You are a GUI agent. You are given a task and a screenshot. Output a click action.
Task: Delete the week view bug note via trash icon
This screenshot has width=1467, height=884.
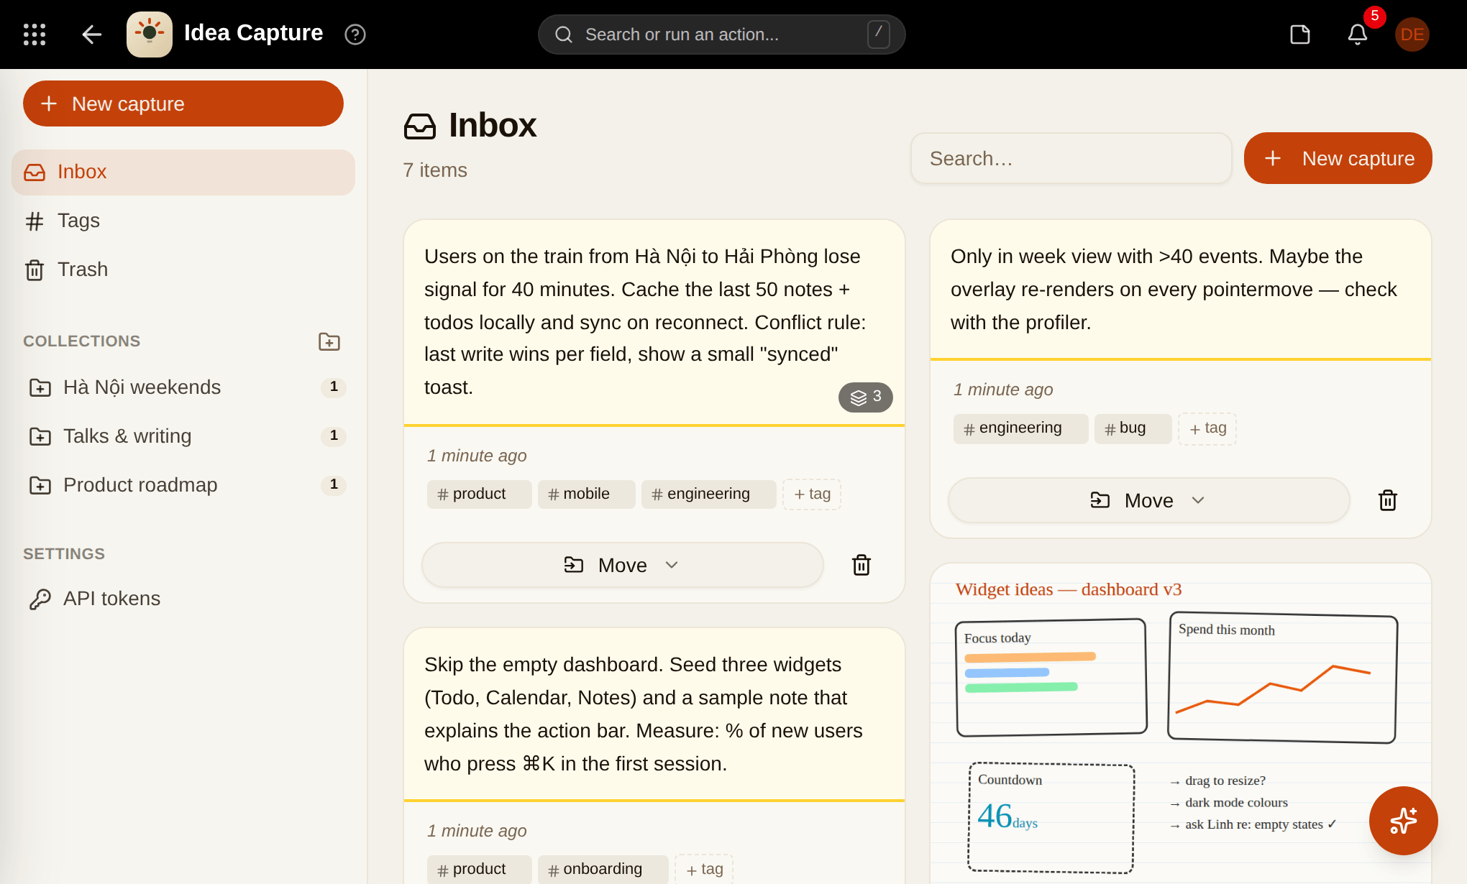click(1388, 500)
